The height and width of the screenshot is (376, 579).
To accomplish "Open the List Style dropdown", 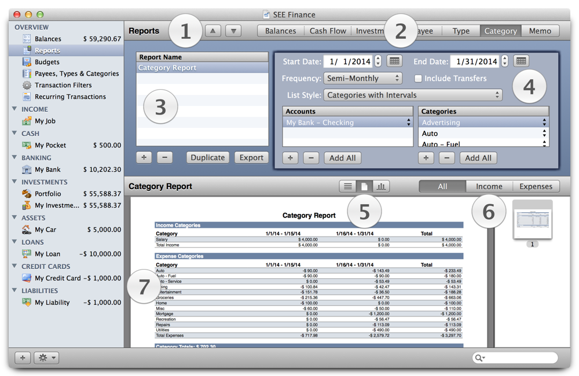I will (x=413, y=95).
